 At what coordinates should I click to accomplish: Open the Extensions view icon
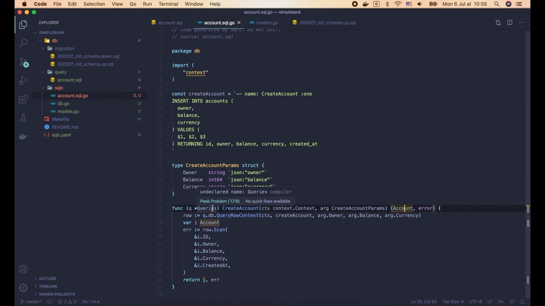click(x=23, y=99)
